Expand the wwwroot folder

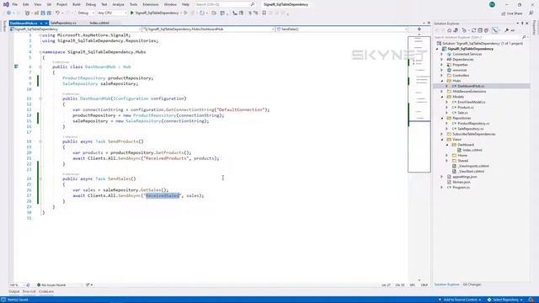coord(441,70)
